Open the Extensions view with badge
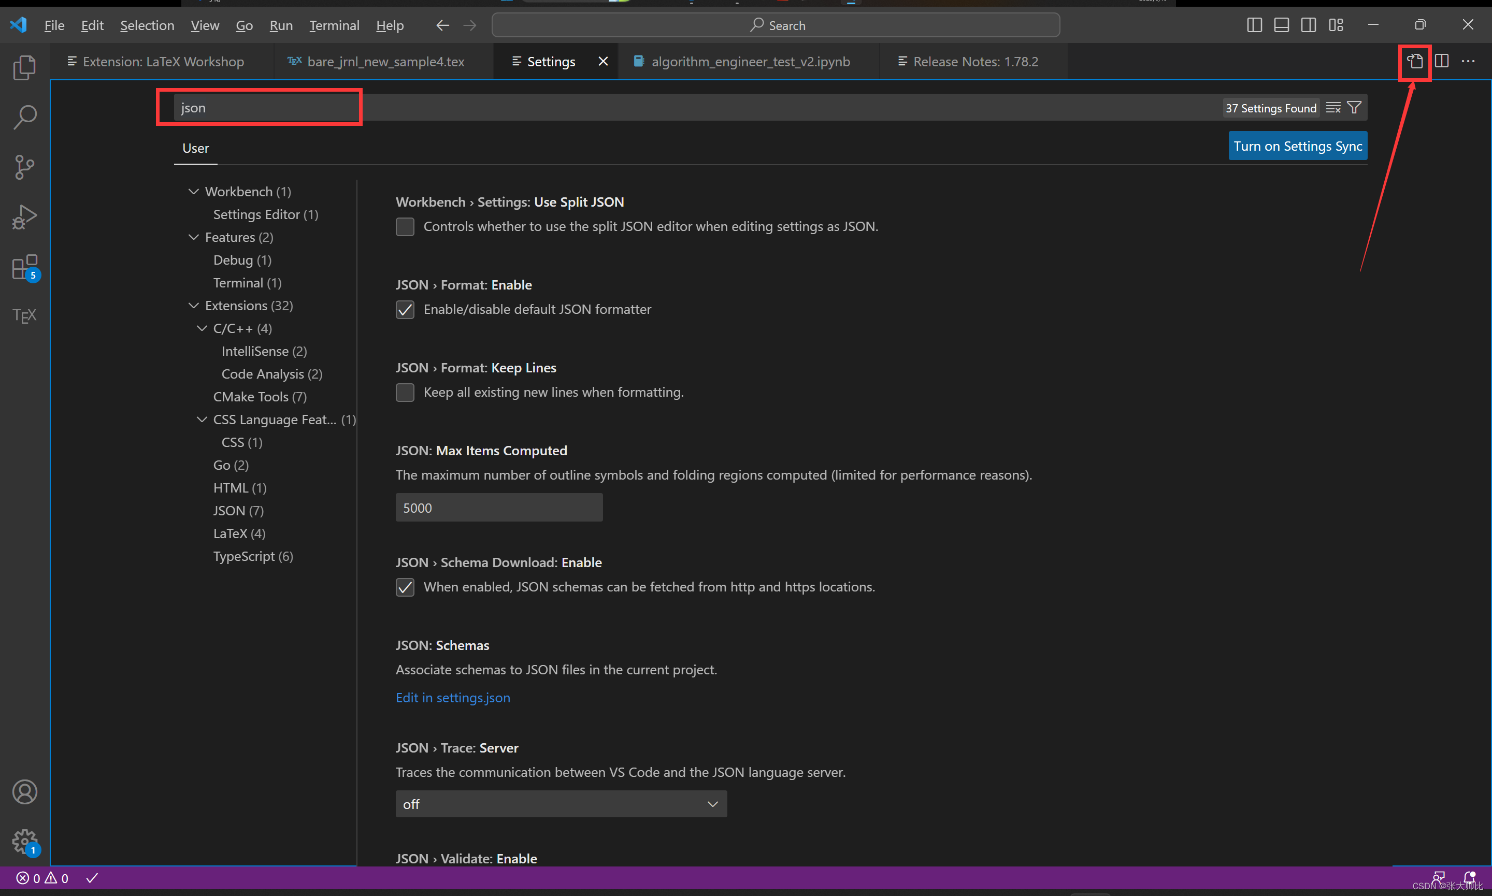This screenshot has height=896, width=1492. [x=25, y=267]
